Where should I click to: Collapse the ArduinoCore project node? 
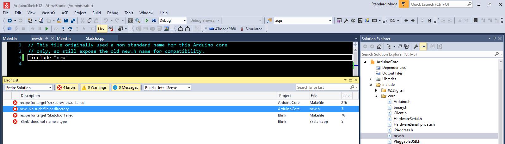click(x=365, y=62)
